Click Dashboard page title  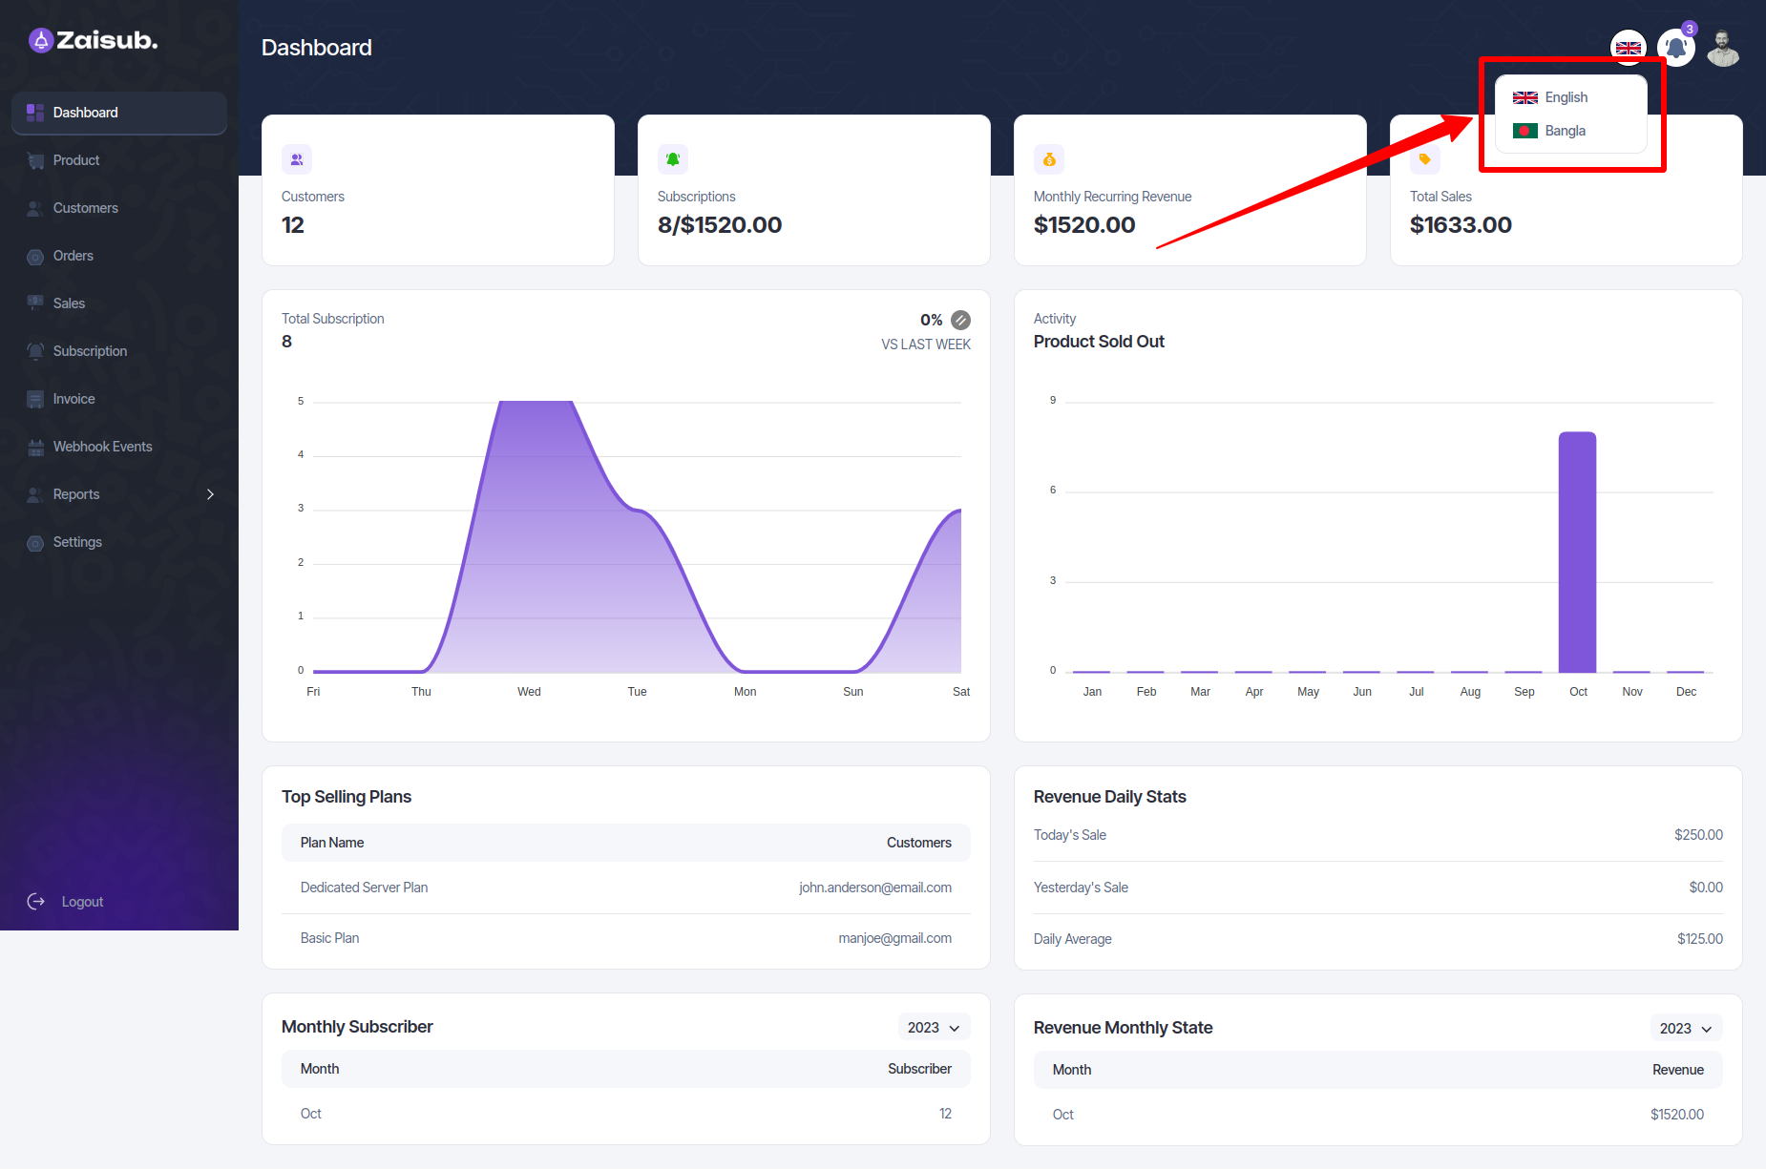click(x=317, y=48)
